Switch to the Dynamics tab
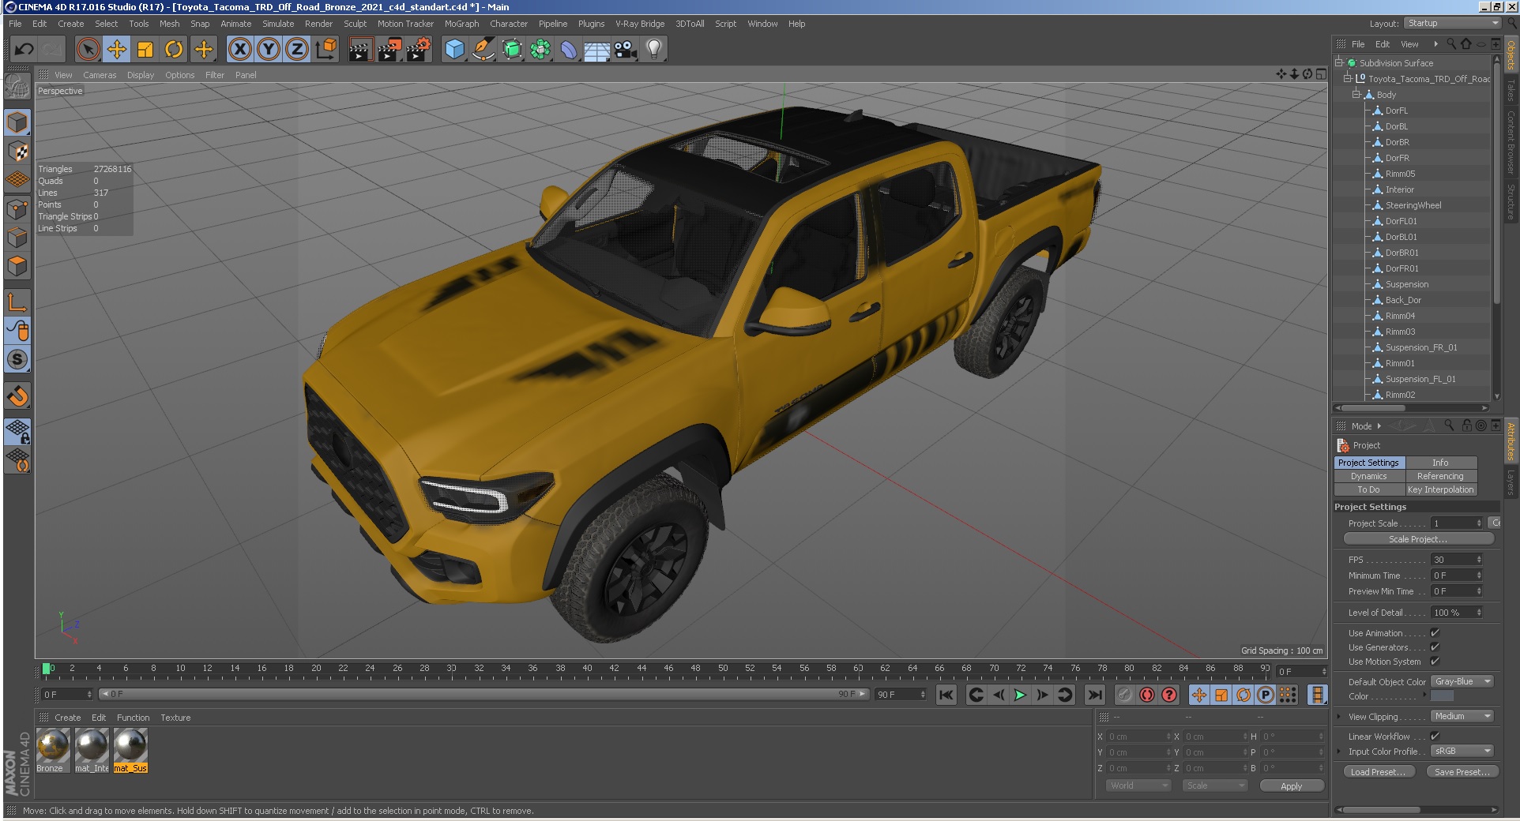This screenshot has height=821, width=1520. 1369,476
